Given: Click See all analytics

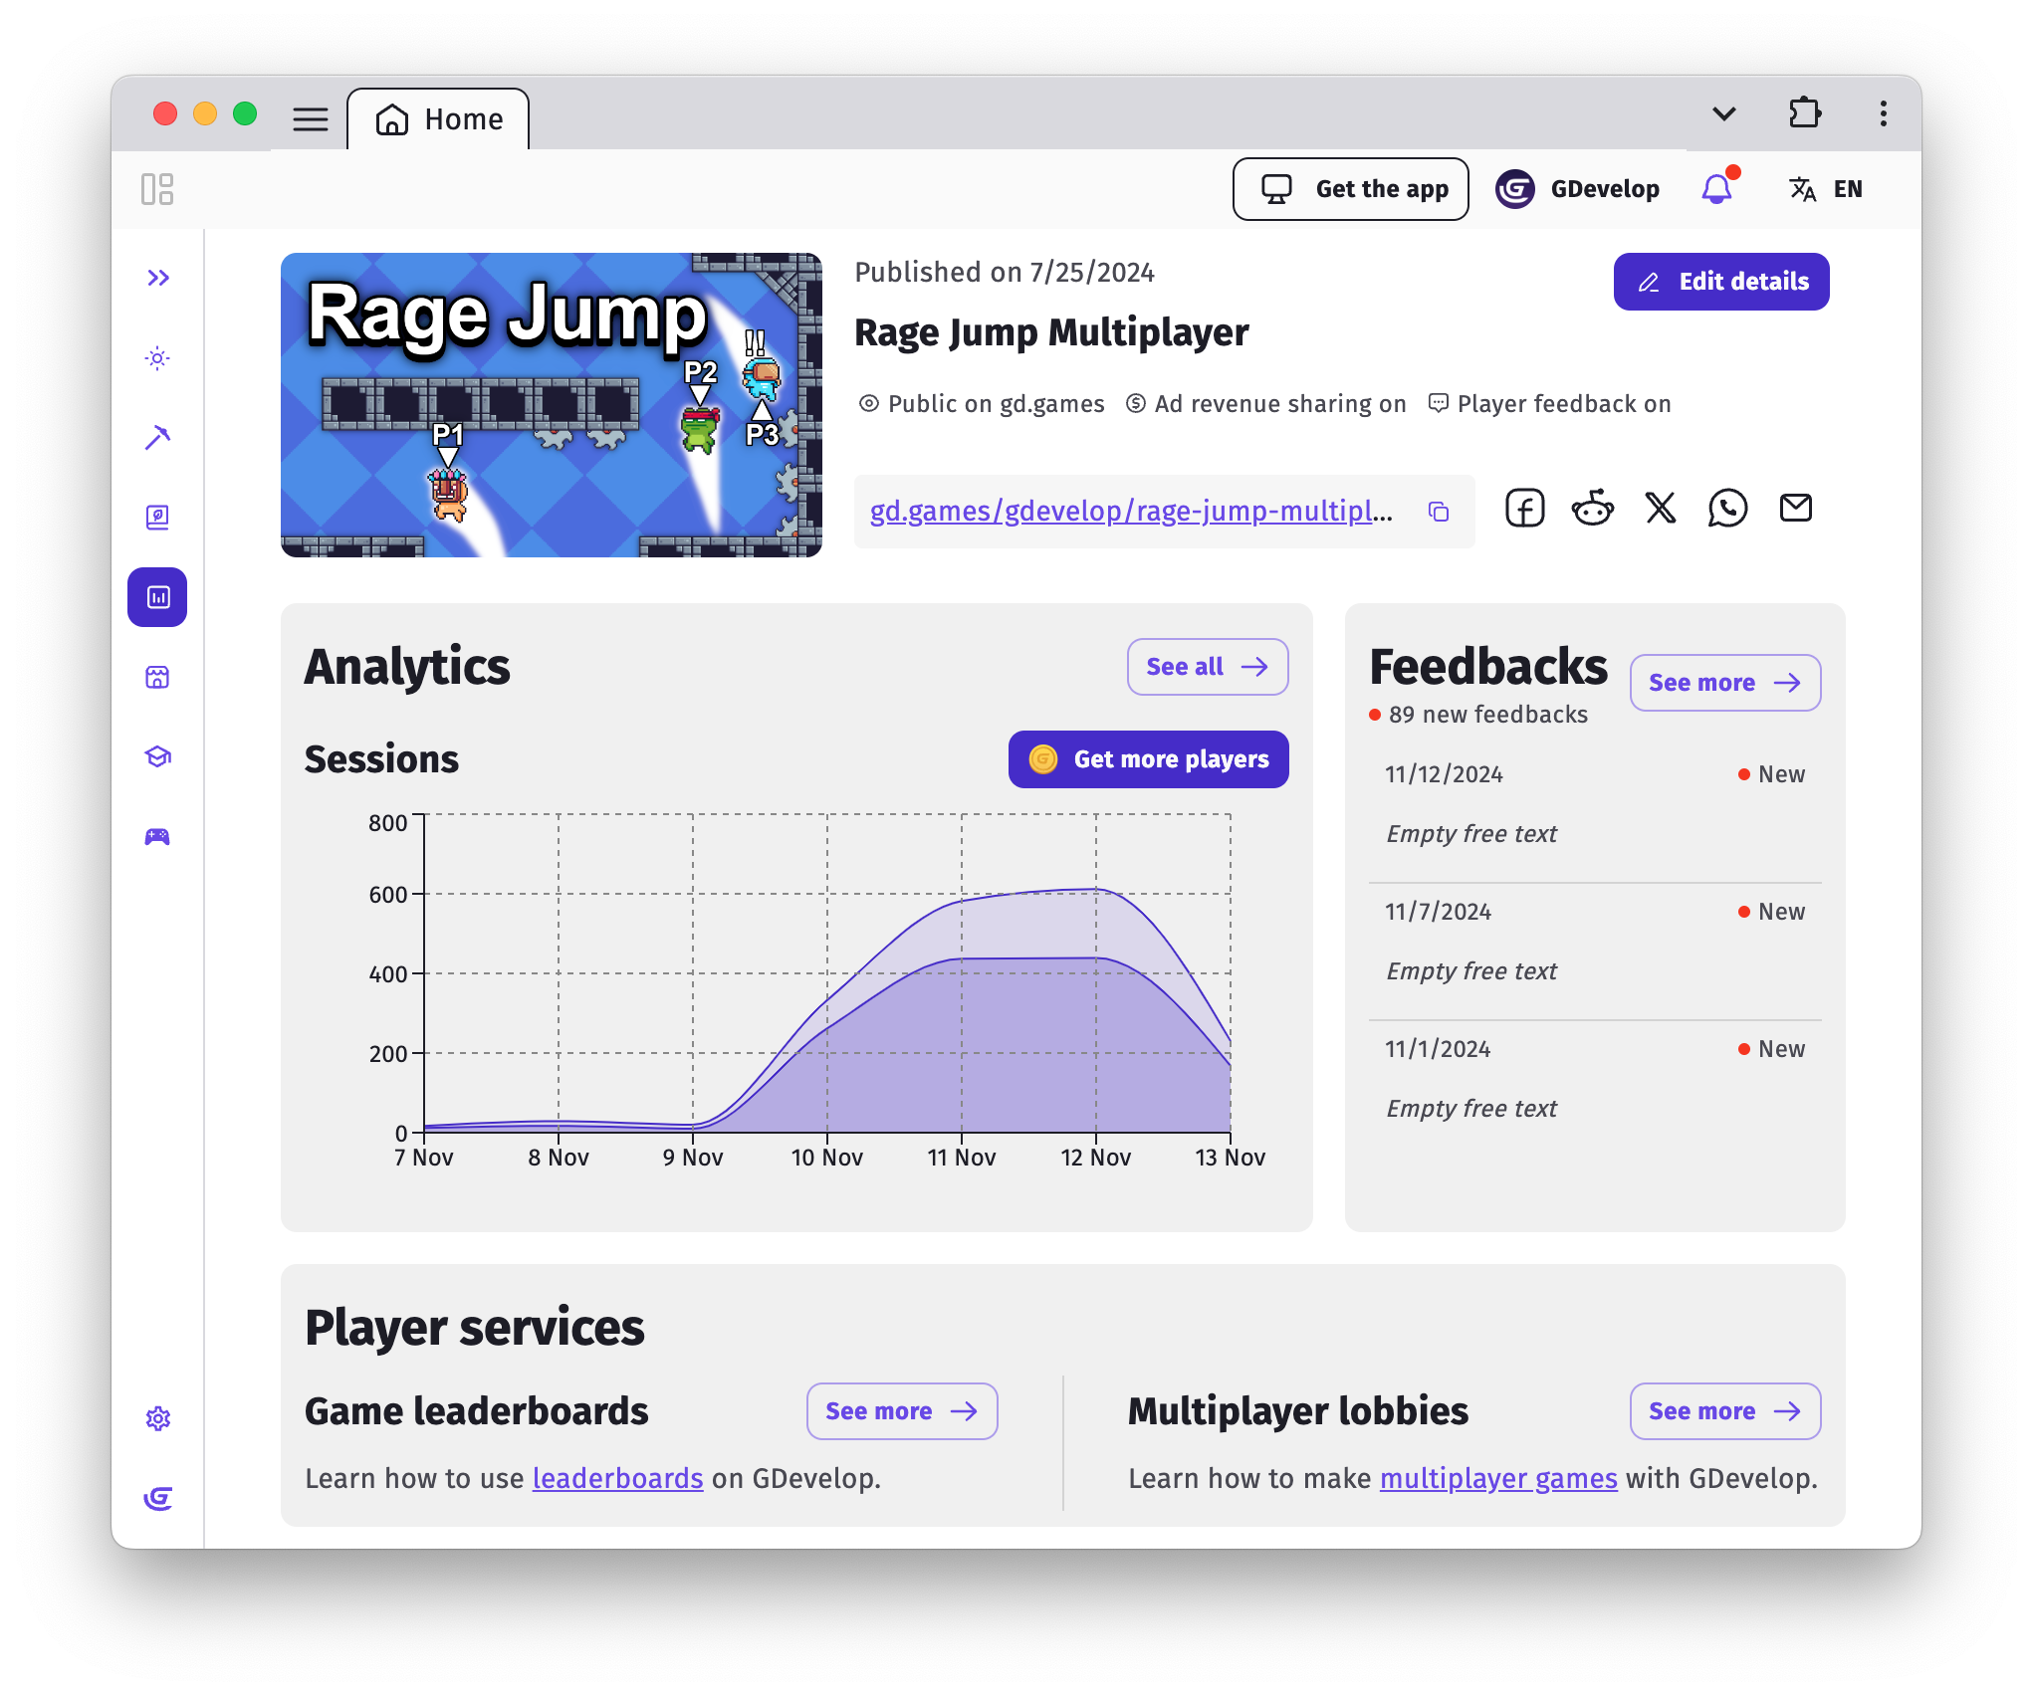Looking at the screenshot, I should point(1208,667).
